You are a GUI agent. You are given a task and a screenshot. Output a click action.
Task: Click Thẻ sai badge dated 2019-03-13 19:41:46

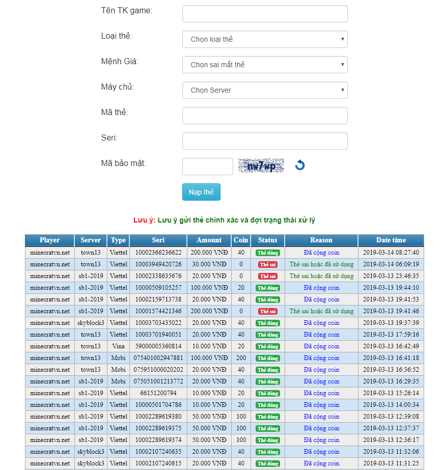268,312
